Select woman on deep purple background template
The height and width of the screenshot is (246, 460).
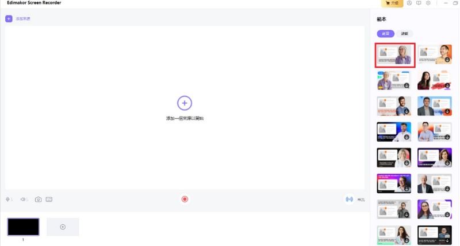[x=435, y=158]
